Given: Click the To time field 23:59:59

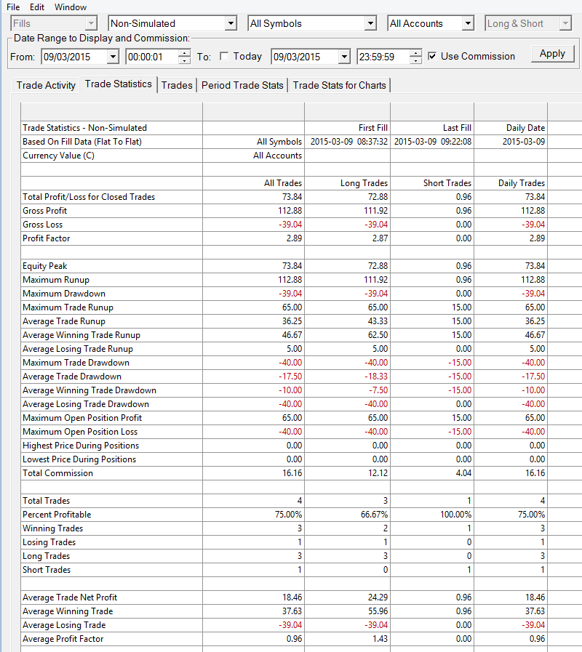Looking at the screenshot, I should [384, 57].
